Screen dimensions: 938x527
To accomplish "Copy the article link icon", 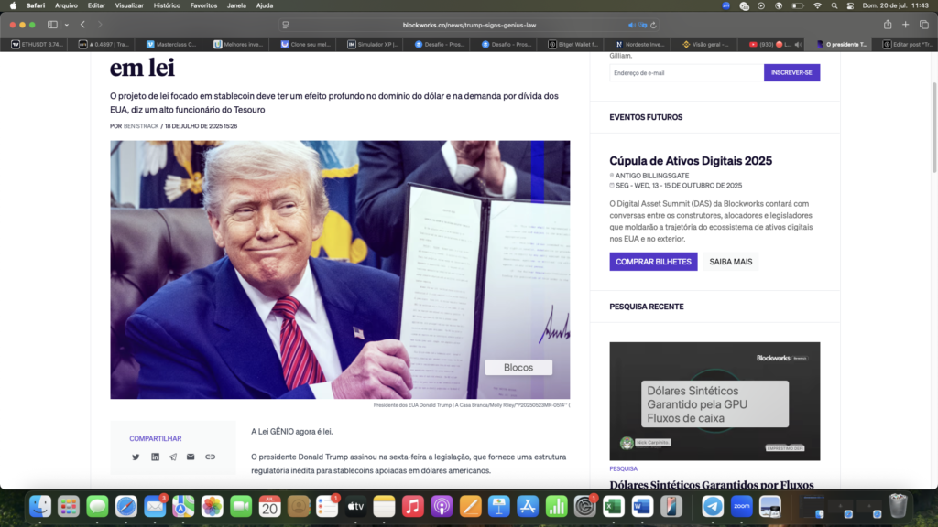I will pyautogui.click(x=210, y=457).
